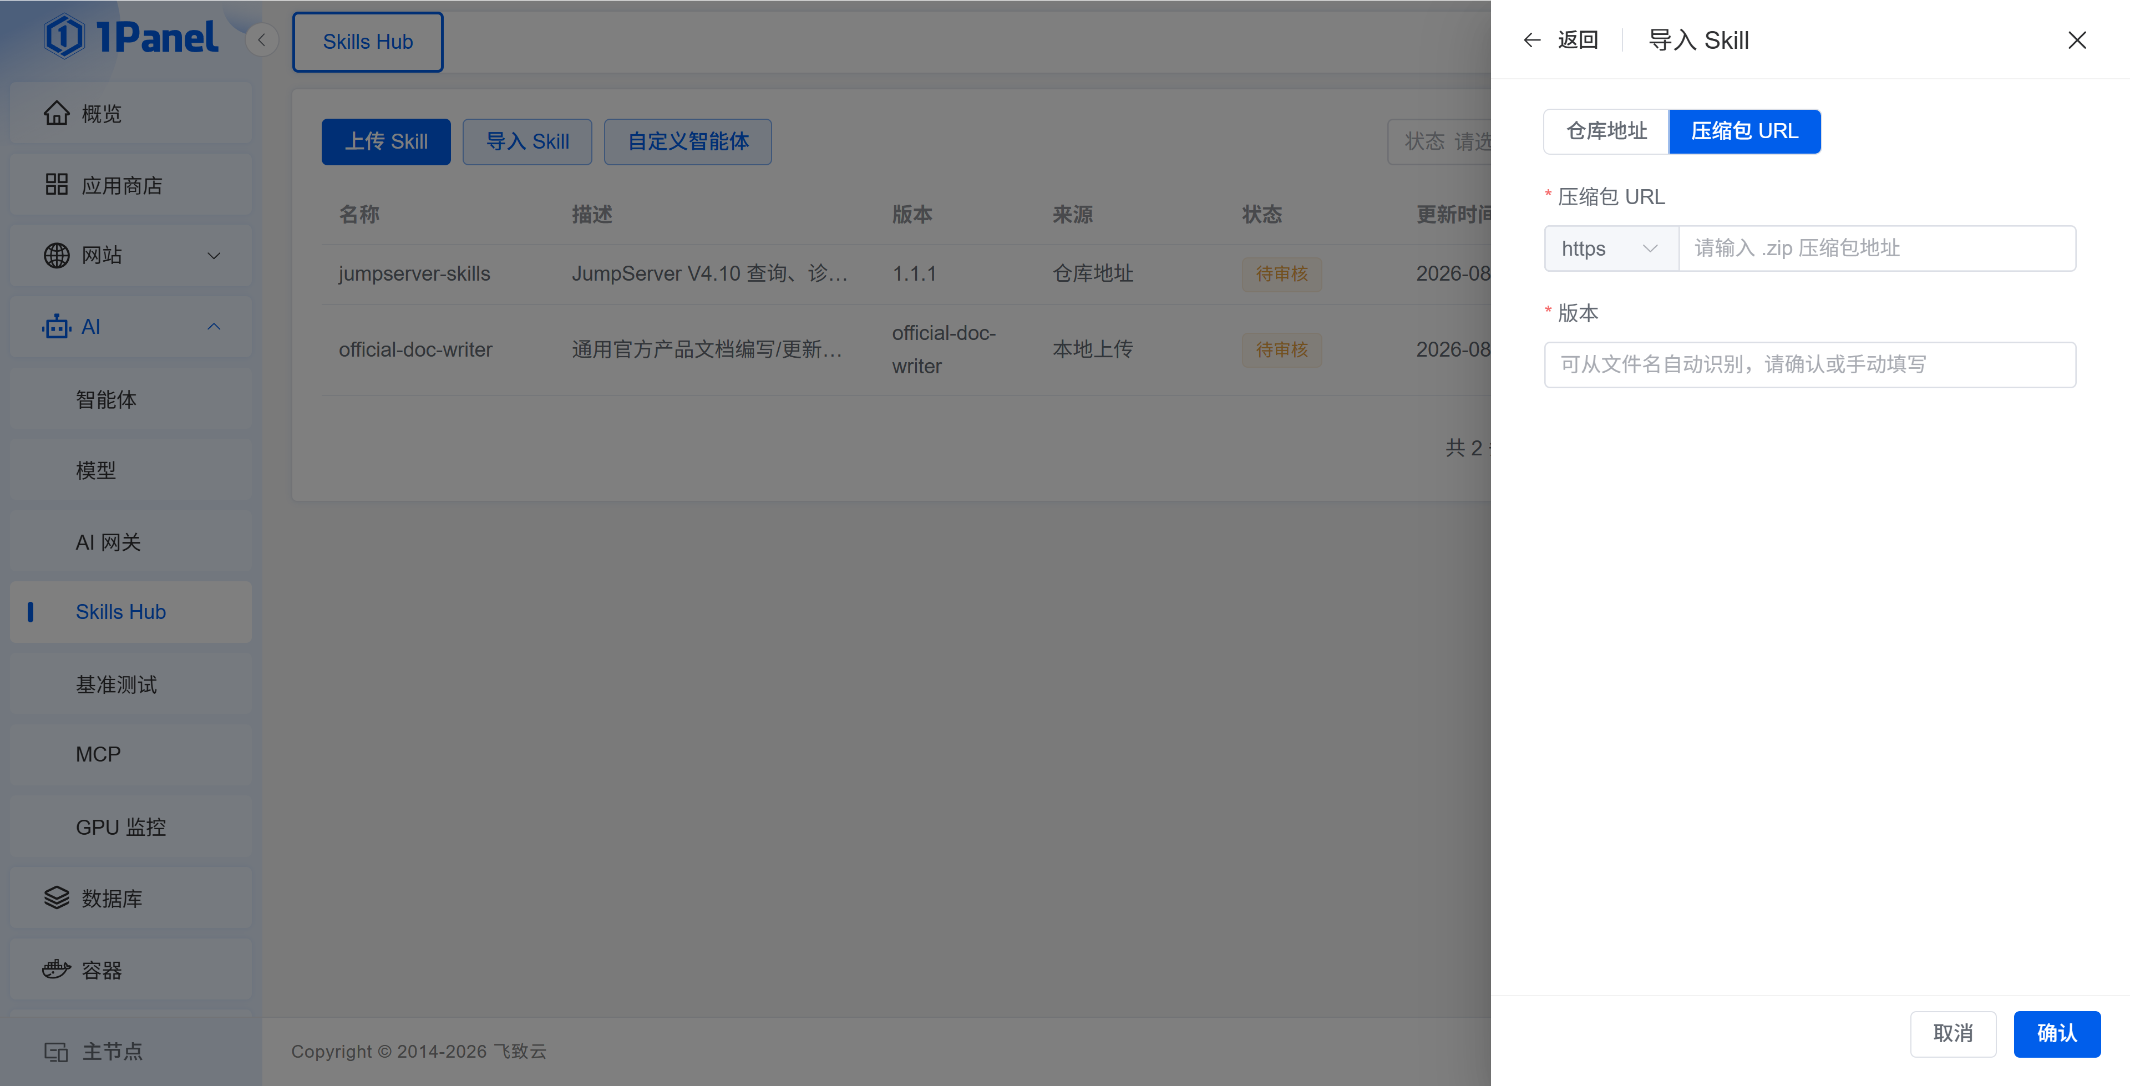Click the 待审核 tag in jumpserver-skills row

click(x=1282, y=274)
